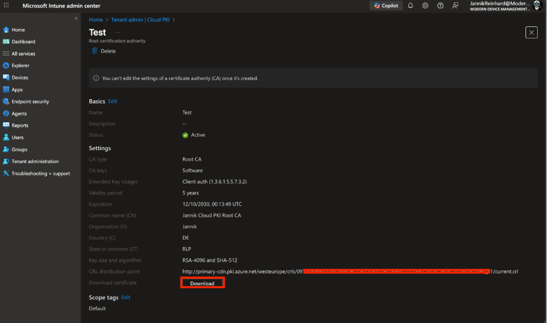Open the settings gear in header
Screen dimensions: 547x323
pyautogui.click(x=425, y=6)
